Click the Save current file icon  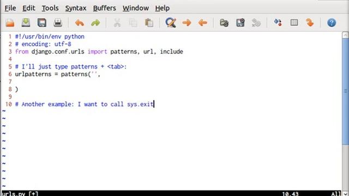(26, 23)
